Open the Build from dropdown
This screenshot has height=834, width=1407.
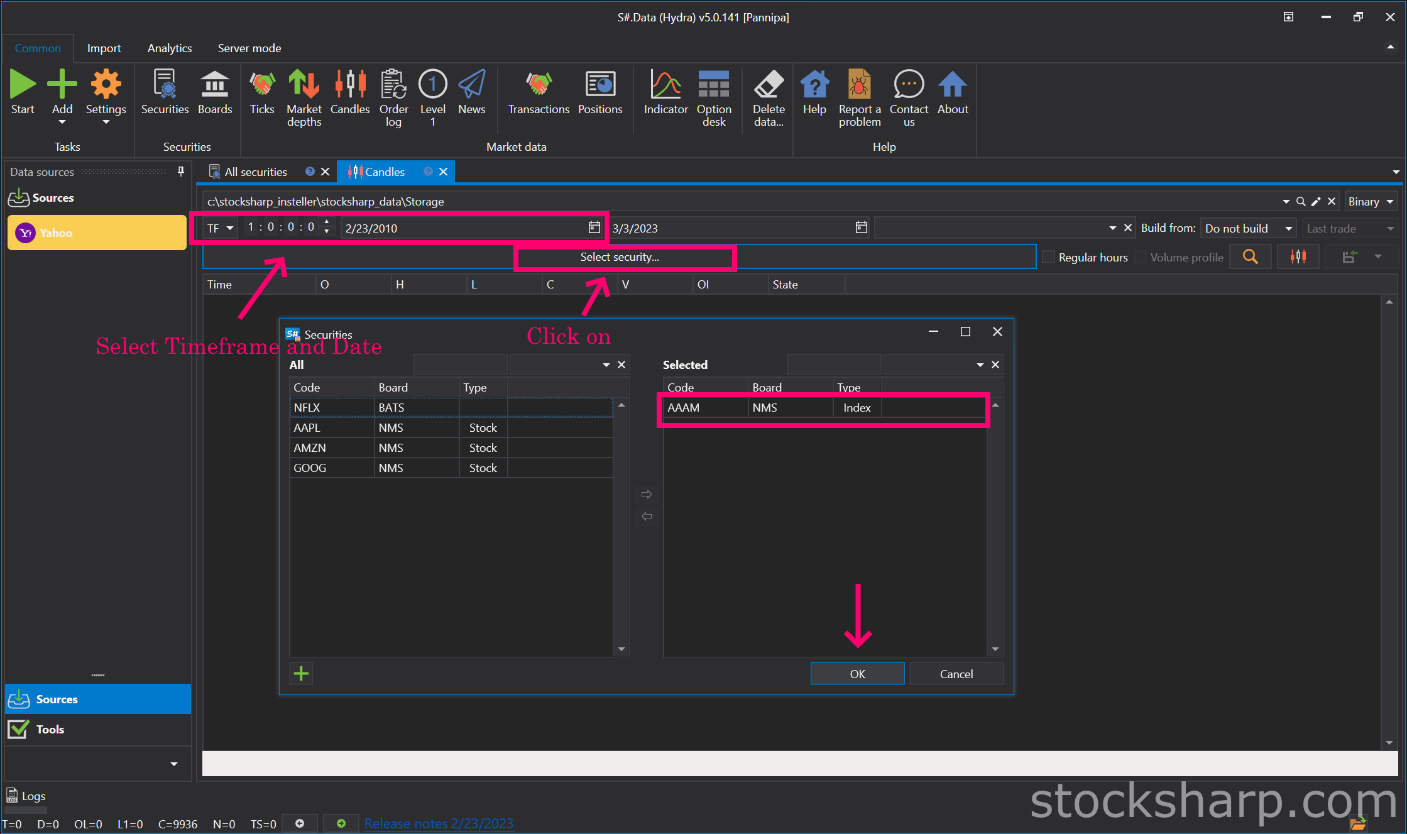[x=1248, y=228]
